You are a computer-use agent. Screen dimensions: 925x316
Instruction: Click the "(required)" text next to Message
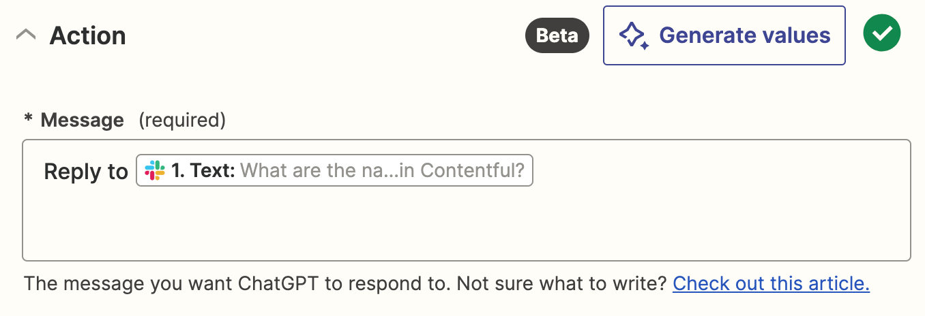[x=182, y=121]
